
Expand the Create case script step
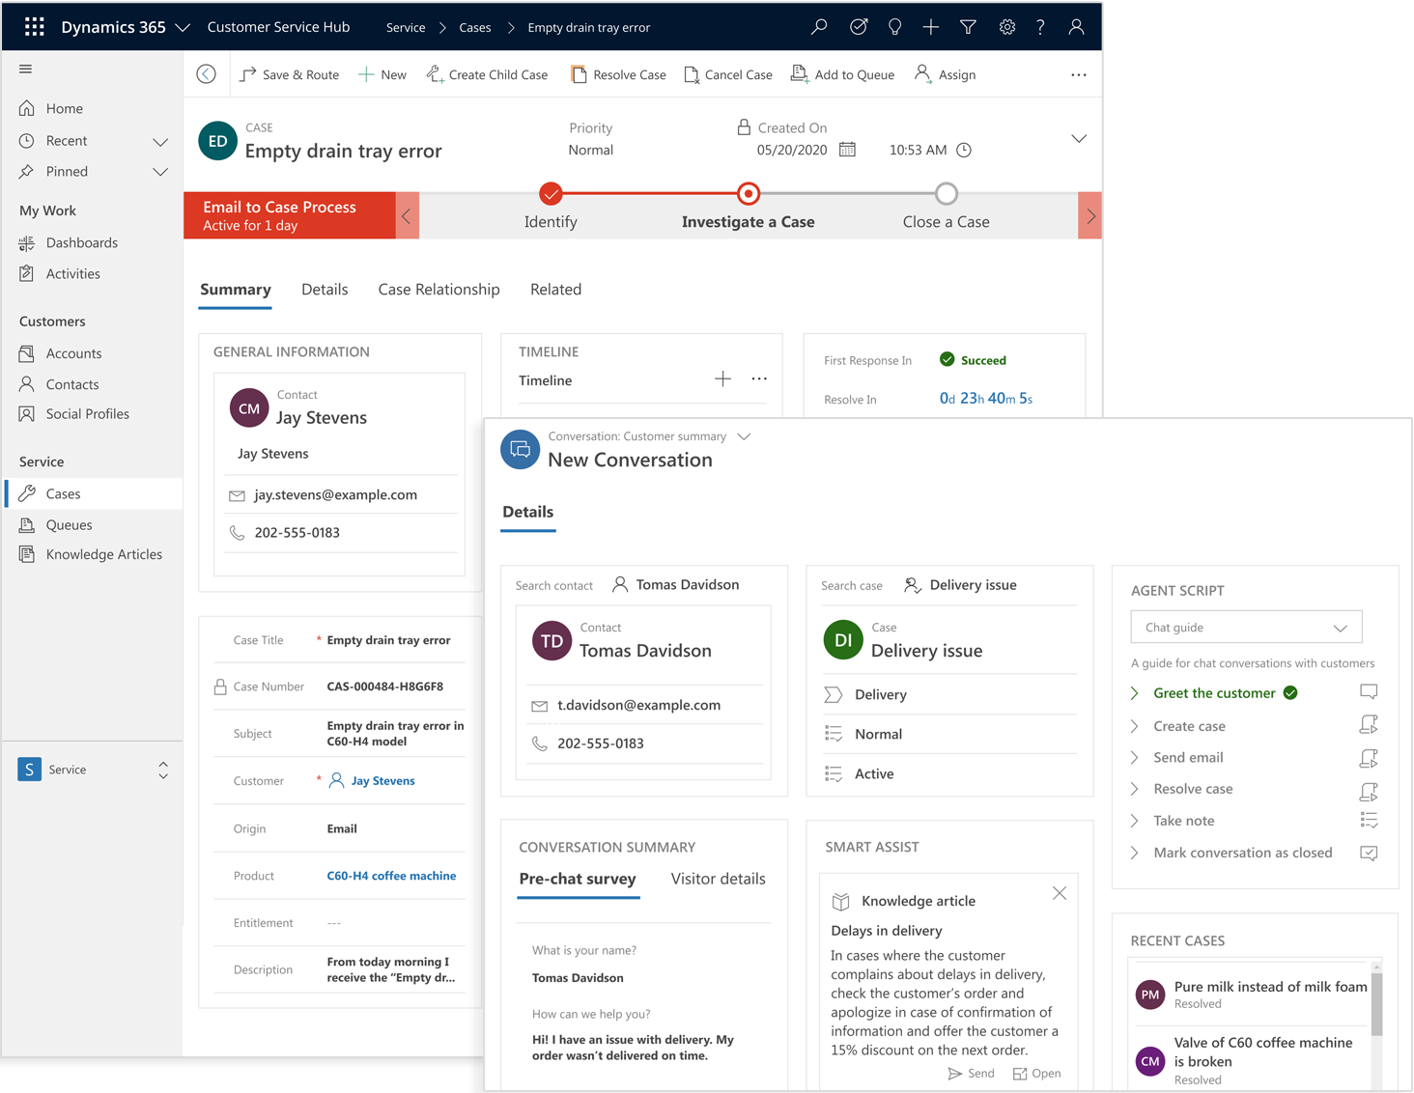[1135, 726]
